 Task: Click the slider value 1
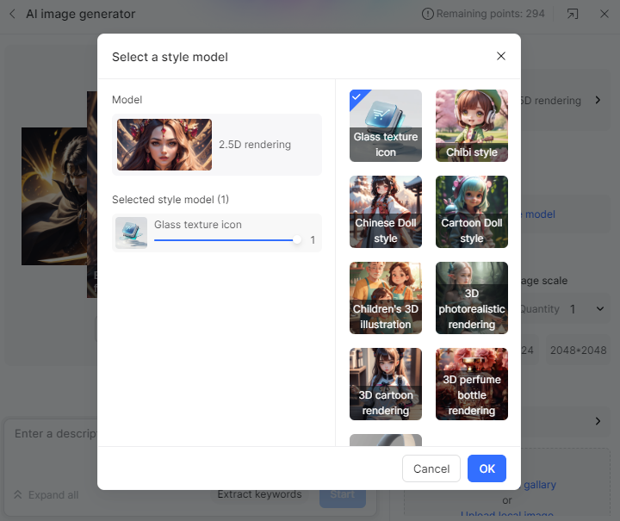(x=313, y=240)
